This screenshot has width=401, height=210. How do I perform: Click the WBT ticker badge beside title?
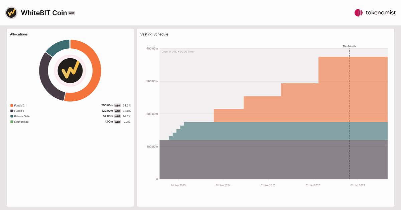click(x=72, y=13)
